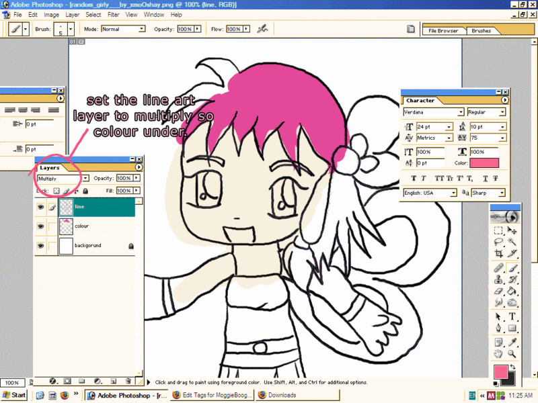Select the Slice tool
The image size is (538, 403).
[x=512, y=254]
